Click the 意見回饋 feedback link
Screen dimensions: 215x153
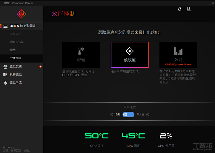pyautogui.click(x=16, y=151)
